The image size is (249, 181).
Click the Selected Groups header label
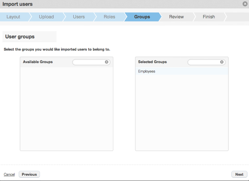coord(152,62)
